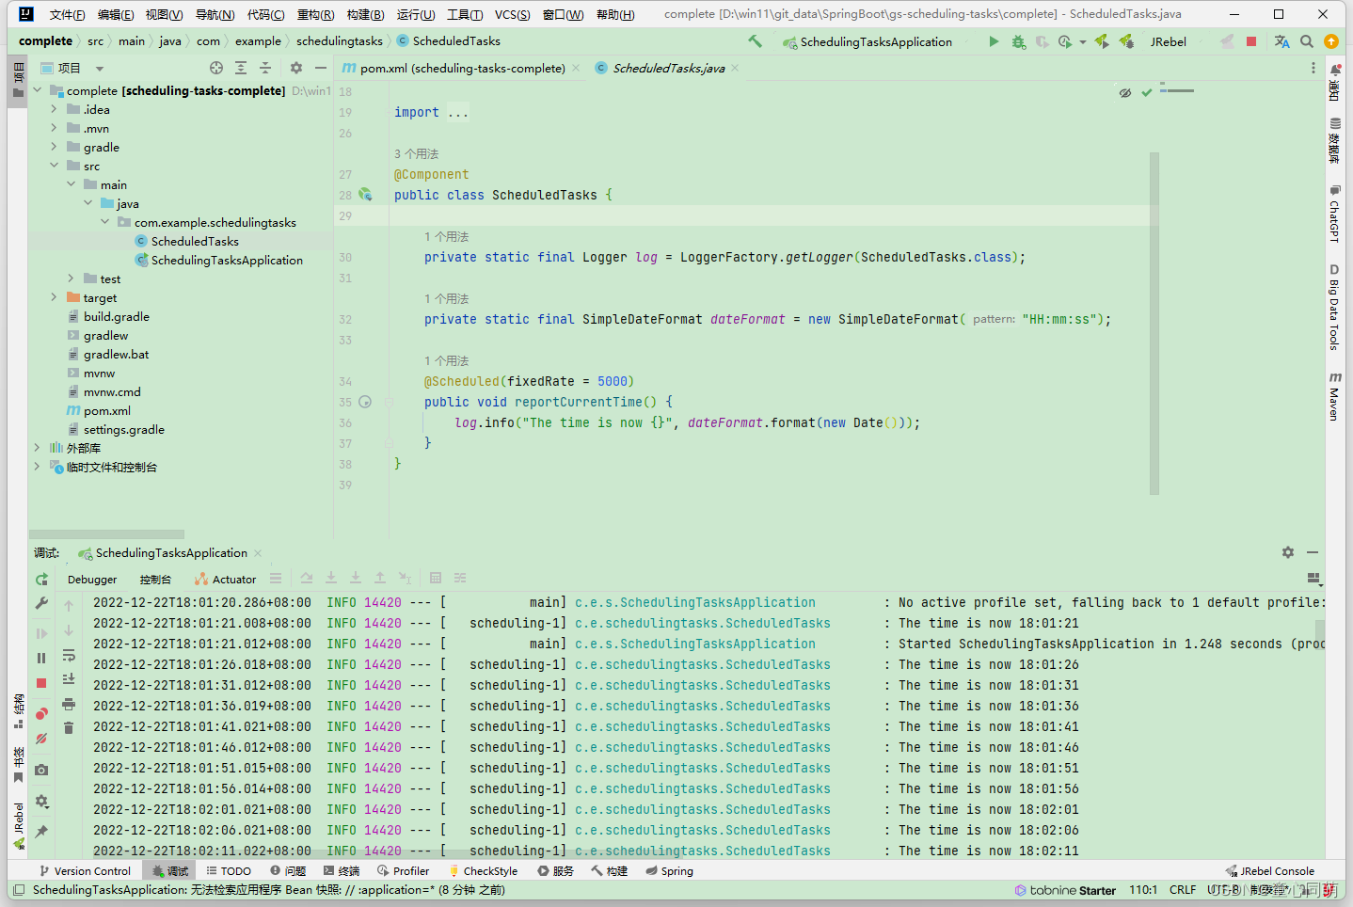Toggle mute breakpoints in the debug panel
The width and height of the screenshot is (1353, 907).
tap(41, 739)
